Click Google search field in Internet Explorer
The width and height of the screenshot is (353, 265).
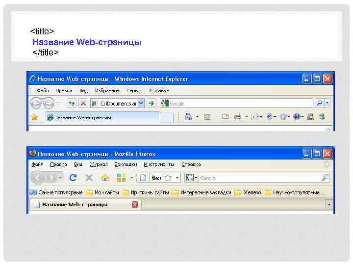tap(237, 103)
